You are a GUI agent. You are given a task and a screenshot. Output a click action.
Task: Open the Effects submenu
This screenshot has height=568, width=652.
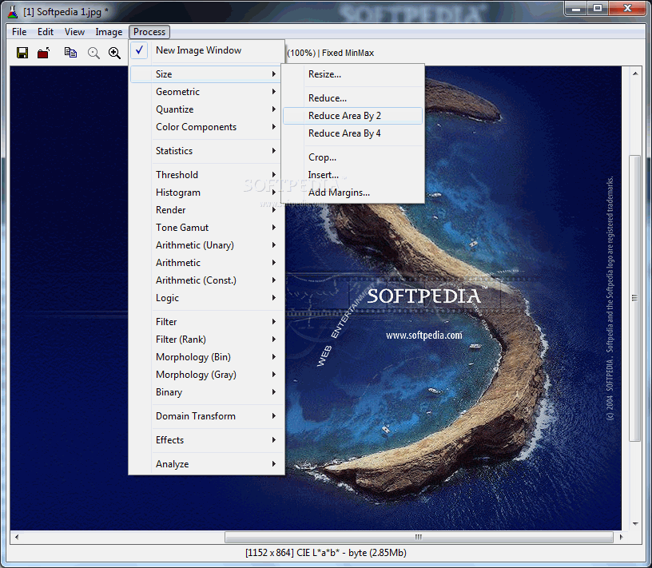pos(207,440)
